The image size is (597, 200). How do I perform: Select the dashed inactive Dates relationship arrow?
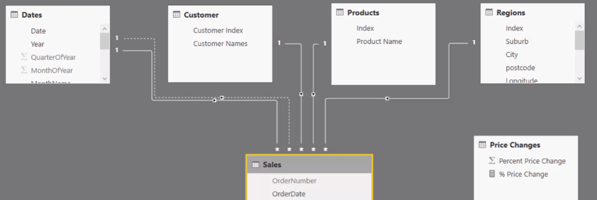coord(222,98)
